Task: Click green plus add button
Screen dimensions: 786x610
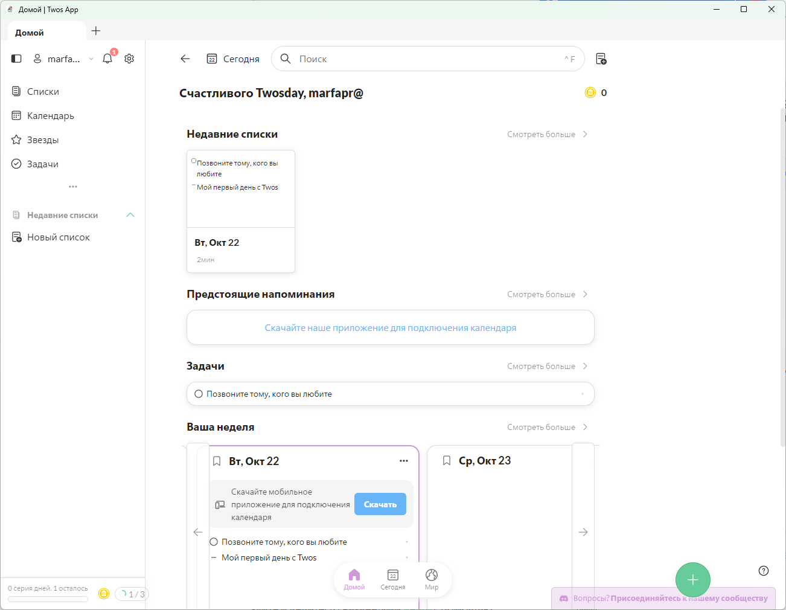Action: point(693,580)
